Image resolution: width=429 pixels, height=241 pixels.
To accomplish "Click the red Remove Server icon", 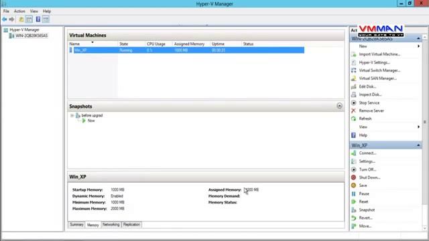I will coord(353,110).
